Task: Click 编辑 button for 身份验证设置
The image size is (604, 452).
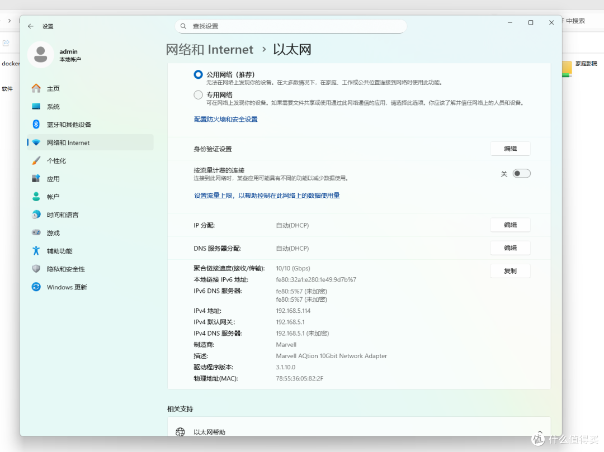Action: pyautogui.click(x=511, y=149)
